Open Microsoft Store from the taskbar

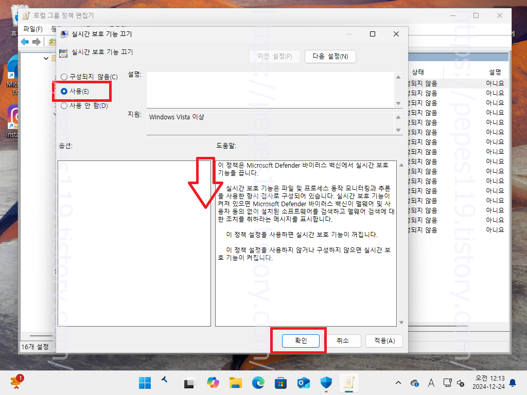[x=280, y=383]
